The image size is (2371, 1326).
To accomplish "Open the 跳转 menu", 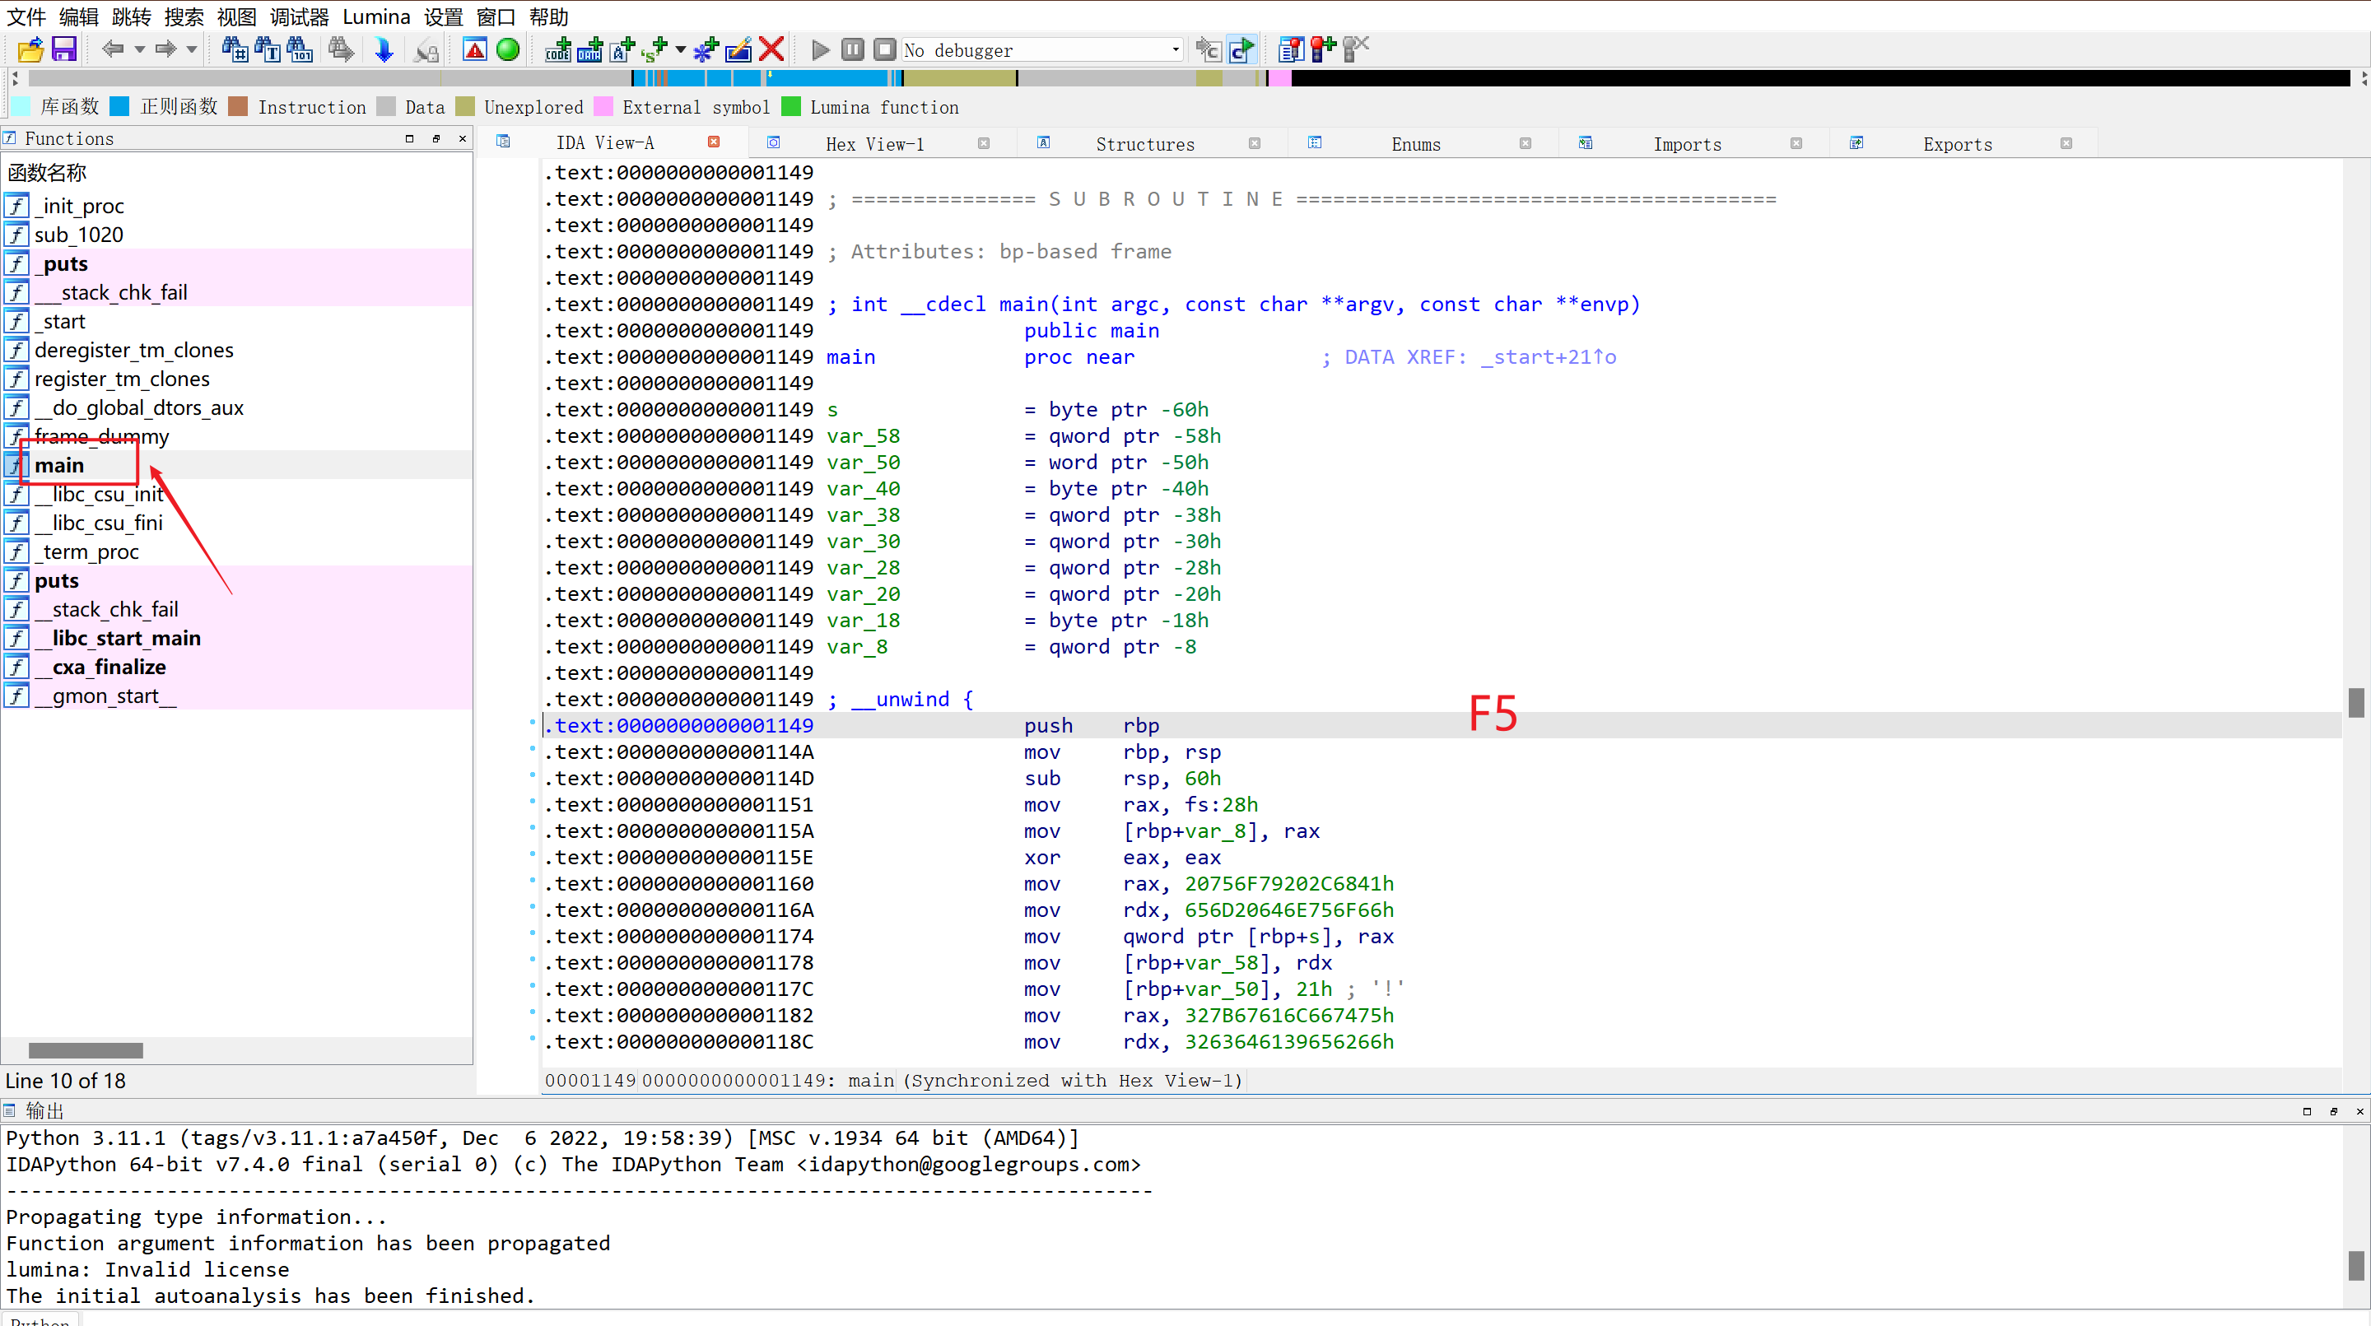I will [132, 16].
